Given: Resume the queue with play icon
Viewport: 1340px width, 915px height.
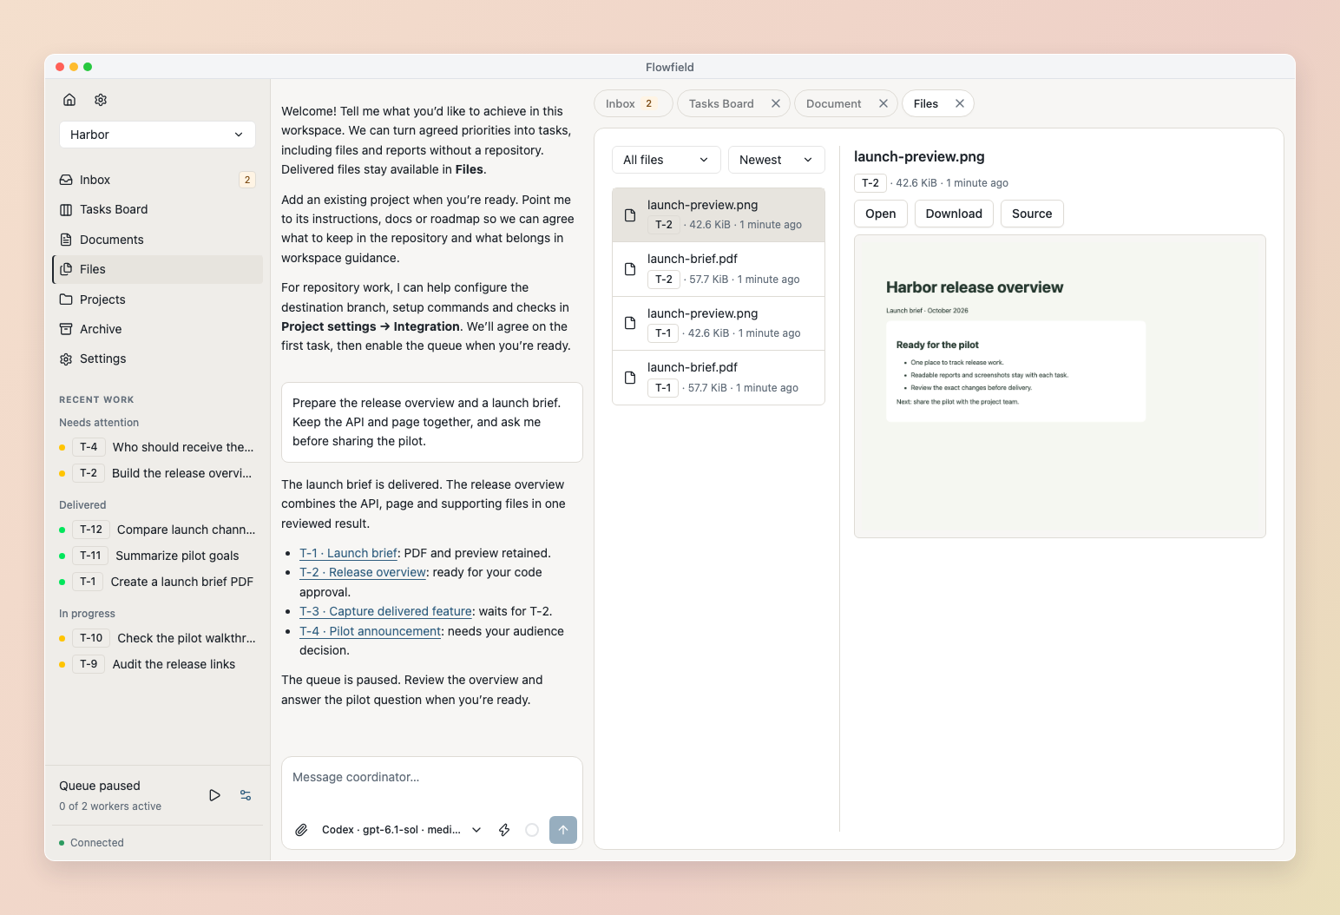Looking at the screenshot, I should (x=214, y=795).
